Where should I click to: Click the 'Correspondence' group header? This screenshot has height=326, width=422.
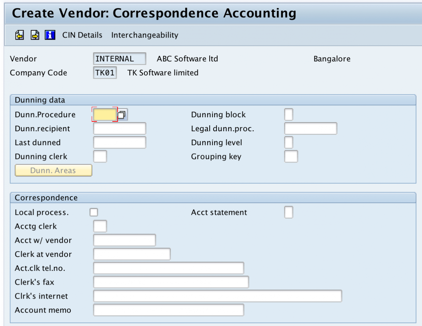click(213, 198)
